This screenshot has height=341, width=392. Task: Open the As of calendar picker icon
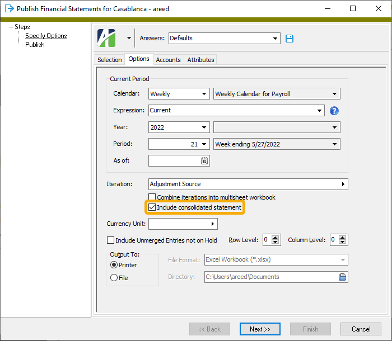(204, 161)
